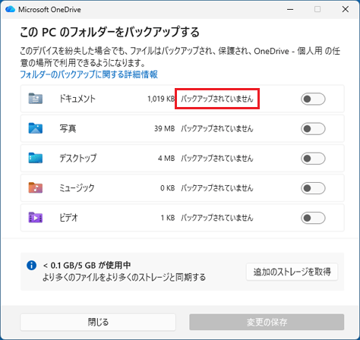Image resolution: width=360 pixels, height=340 pixels.
Task: Click the 1,019 KB size value
Action: 161,99
